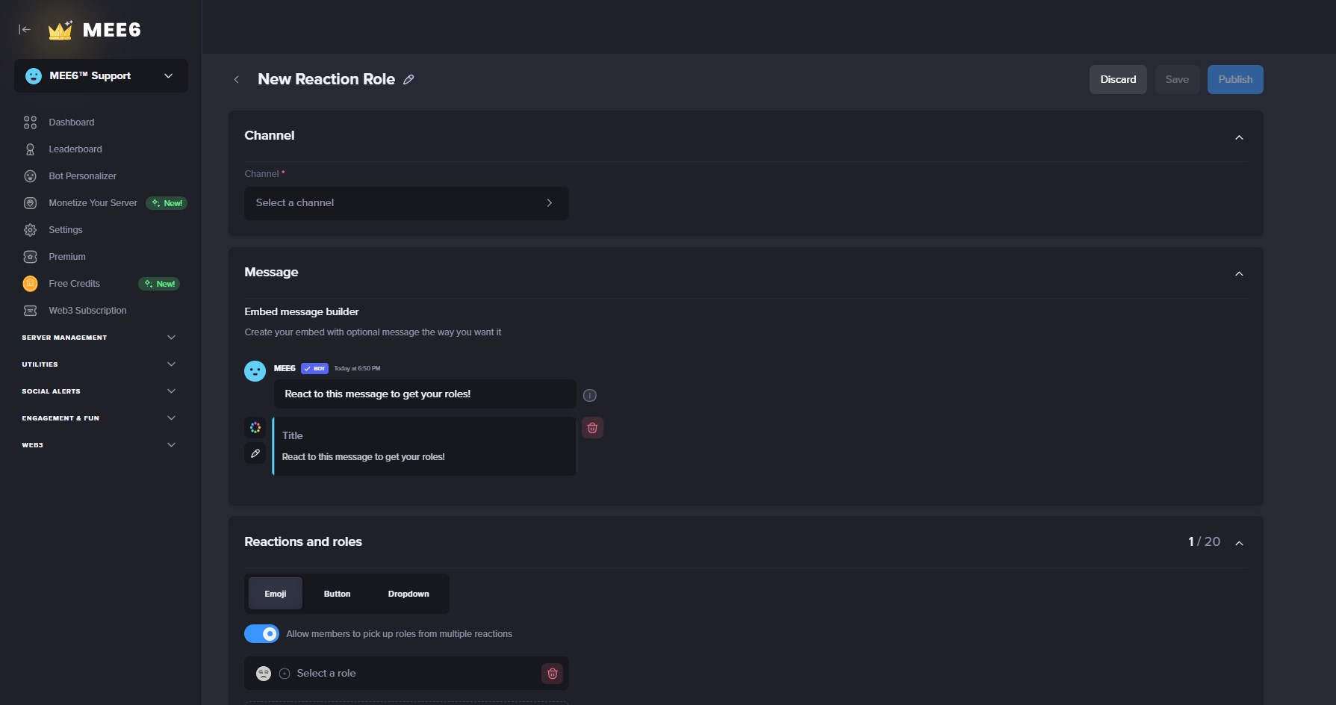1336x705 pixels.
Task: Click the Settings gear icon
Action: coord(30,230)
